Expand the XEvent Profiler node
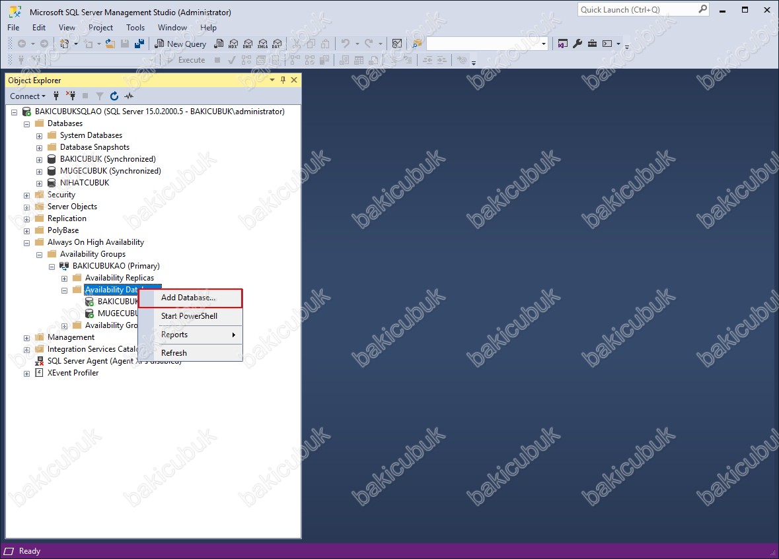 coord(27,374)
